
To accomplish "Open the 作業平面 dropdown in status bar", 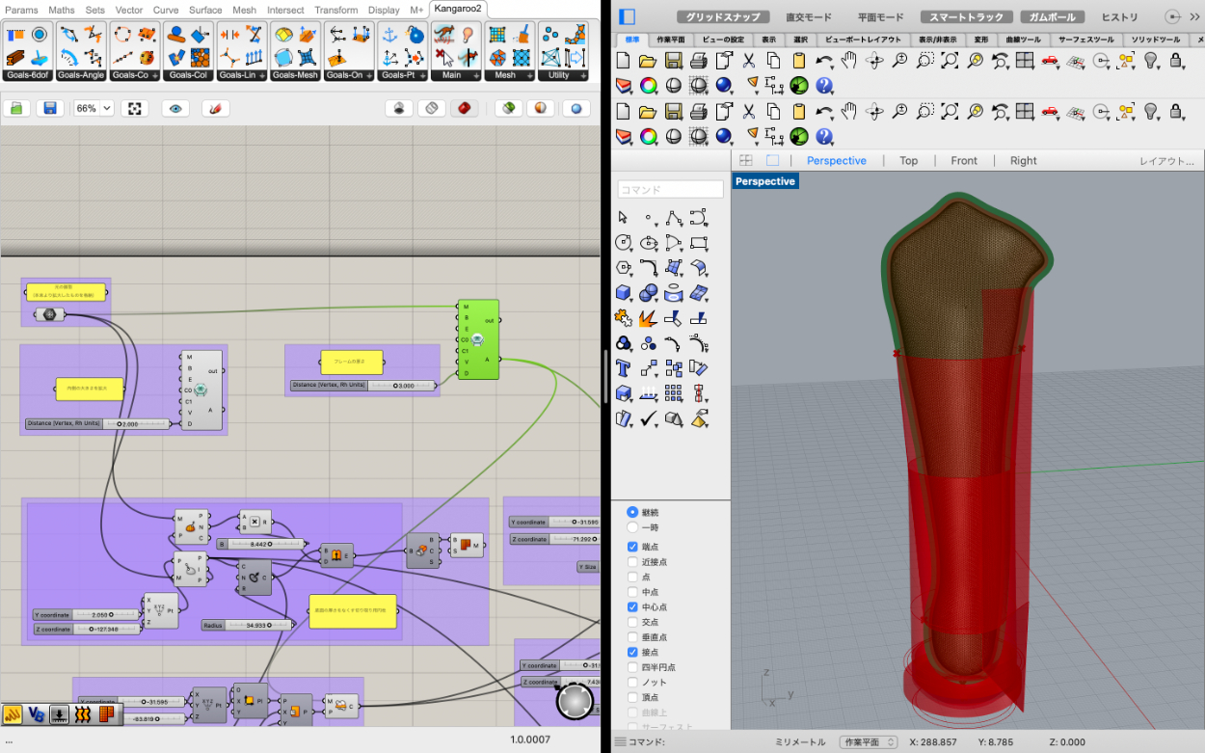I will point(868,742).
